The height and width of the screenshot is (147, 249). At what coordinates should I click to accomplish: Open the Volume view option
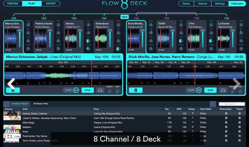point(203,4)
